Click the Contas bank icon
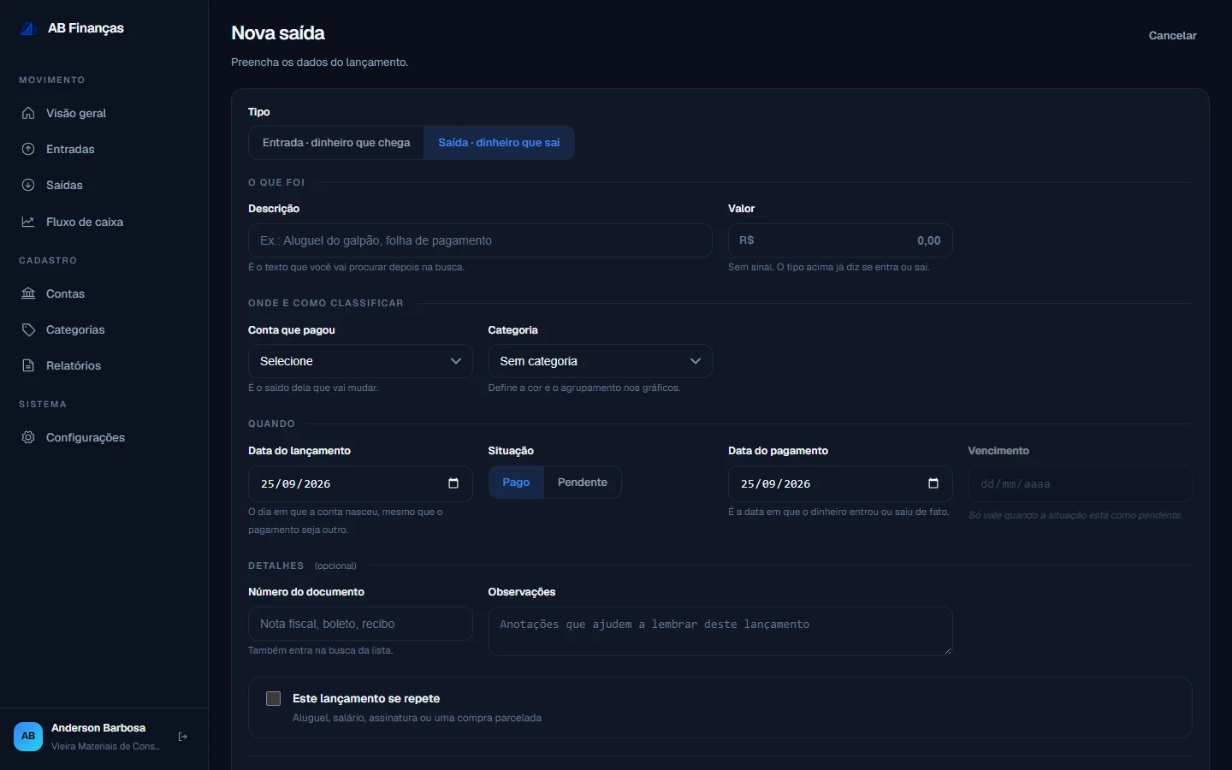Screen dimensions: 1232x770 28,293
